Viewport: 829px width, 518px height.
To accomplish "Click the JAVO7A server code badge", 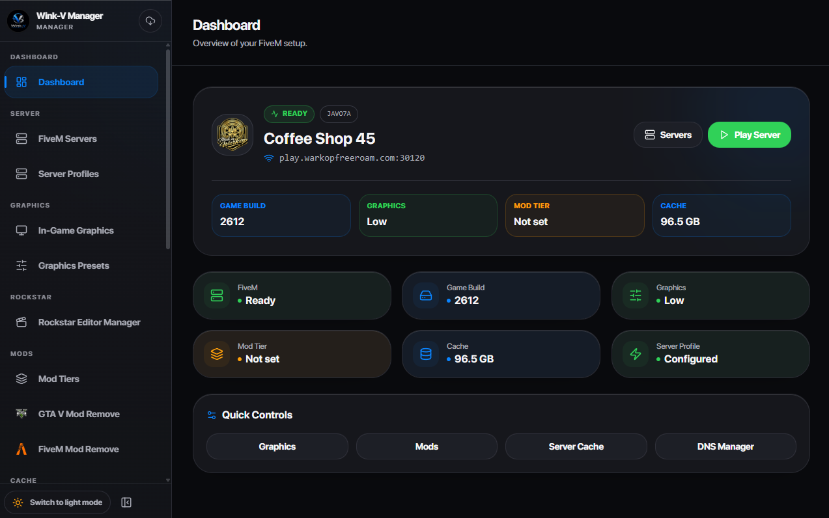I will pos(339,114).
